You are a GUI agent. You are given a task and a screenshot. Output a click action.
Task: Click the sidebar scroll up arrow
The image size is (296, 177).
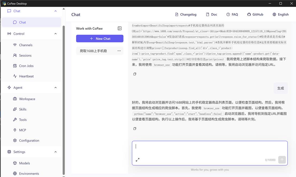pyautogui.click(x=64, y=9)
